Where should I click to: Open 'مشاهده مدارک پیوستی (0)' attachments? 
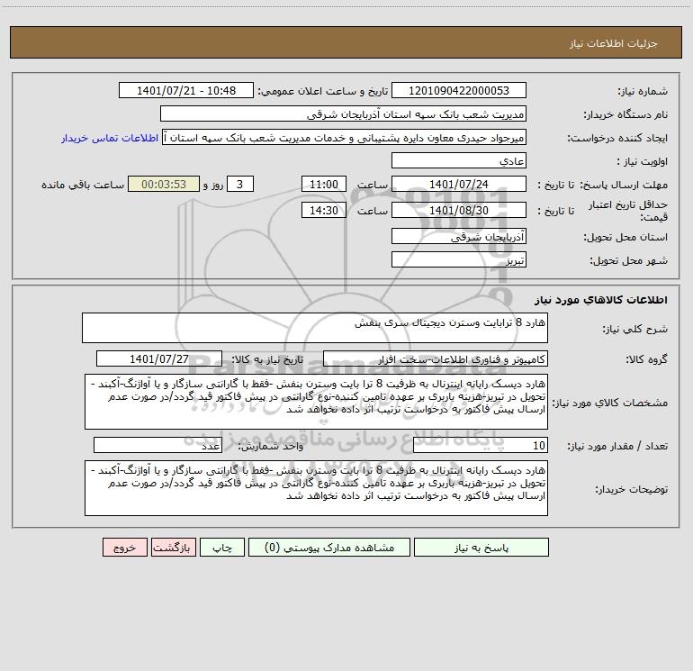328,548
